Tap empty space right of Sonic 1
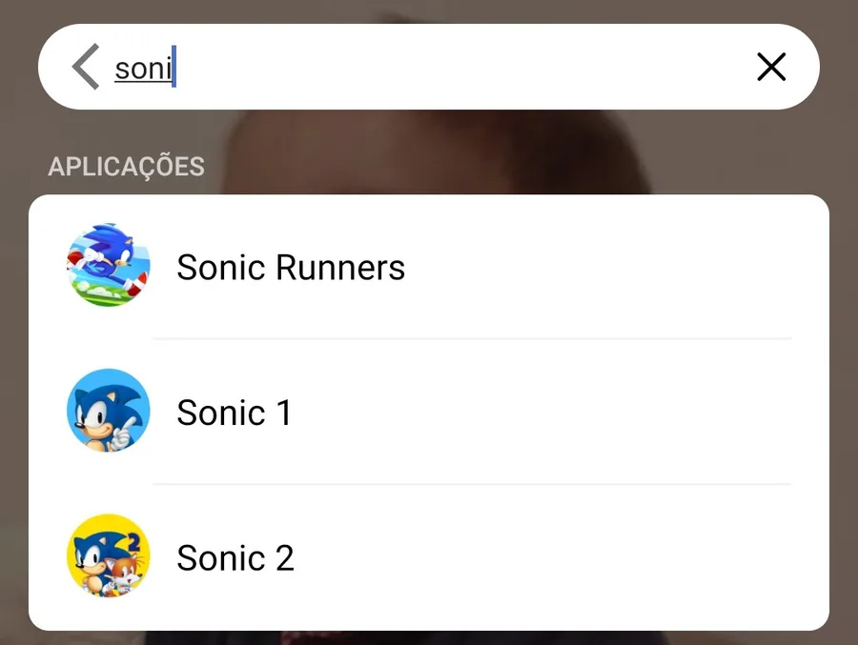 pos(553,413)
